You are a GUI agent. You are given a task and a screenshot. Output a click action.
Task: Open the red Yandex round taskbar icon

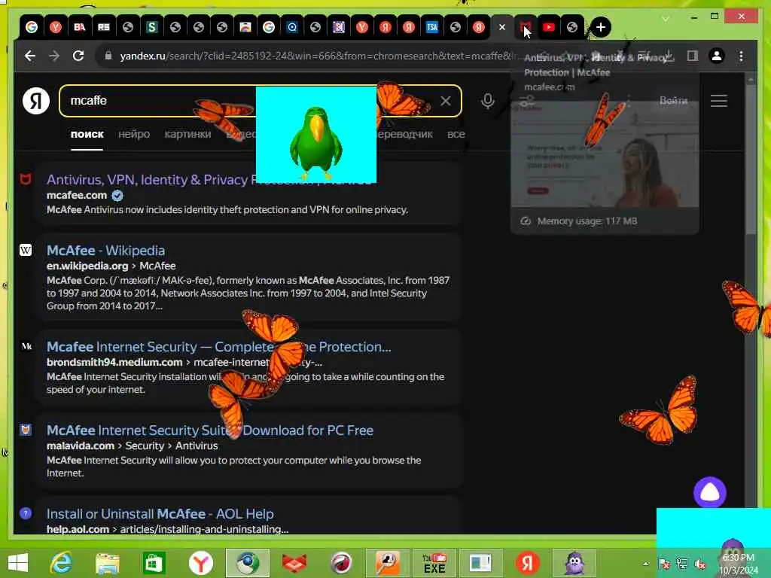pyautogui.click(x=527, y=563)
